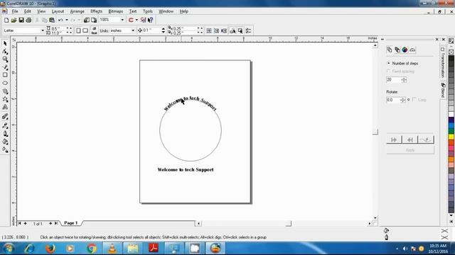The height and width of the screenshot is (255, 455).
Task: Show blend color settings page
Action: 405,50
